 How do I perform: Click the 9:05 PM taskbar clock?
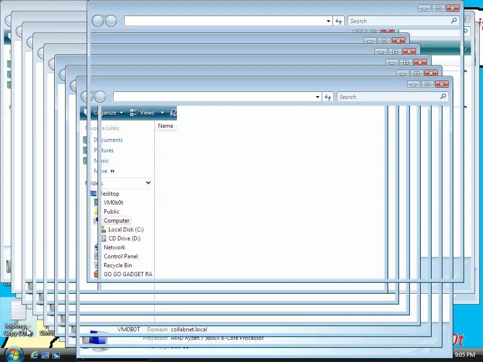(x=465, y=355)
